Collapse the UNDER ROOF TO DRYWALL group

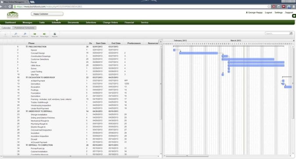click(x=27, y=111)
